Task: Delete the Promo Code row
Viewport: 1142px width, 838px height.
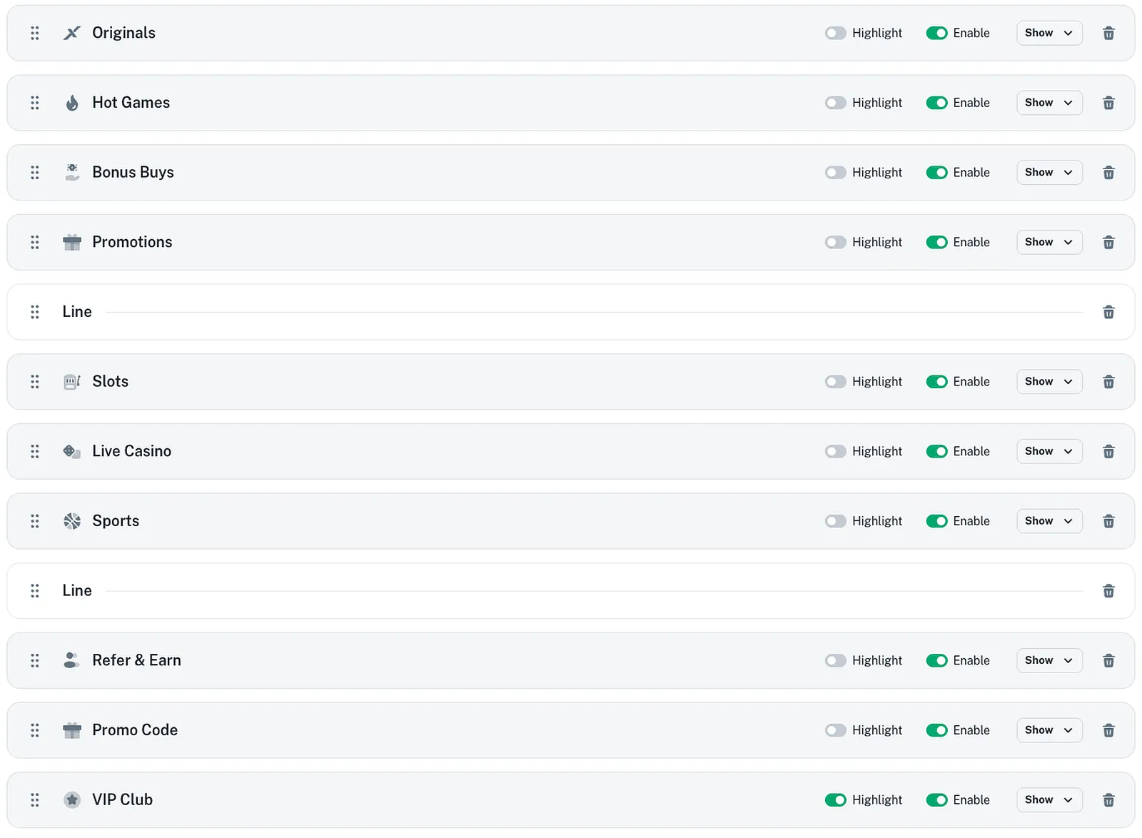Action: click(1108, 730)
